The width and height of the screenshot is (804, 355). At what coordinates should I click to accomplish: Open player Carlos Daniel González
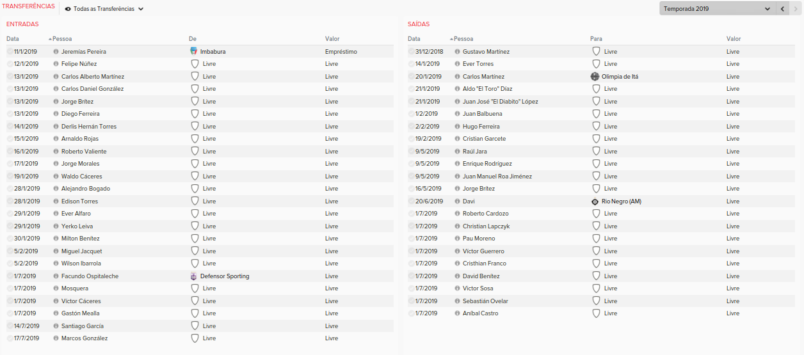93,89
